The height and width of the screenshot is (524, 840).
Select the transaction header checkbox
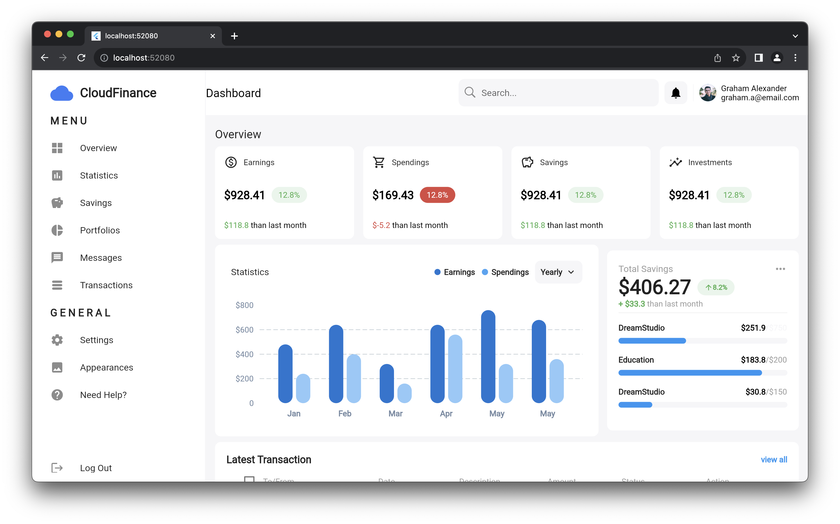[249, 480]
